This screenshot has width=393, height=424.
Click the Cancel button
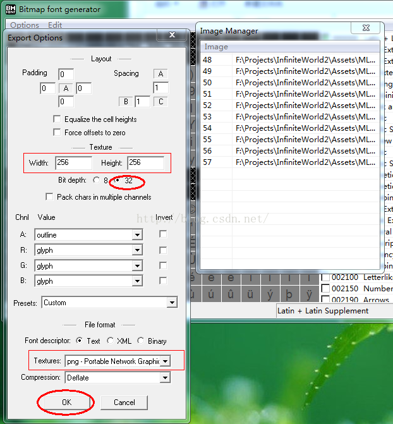click(124, 403)
